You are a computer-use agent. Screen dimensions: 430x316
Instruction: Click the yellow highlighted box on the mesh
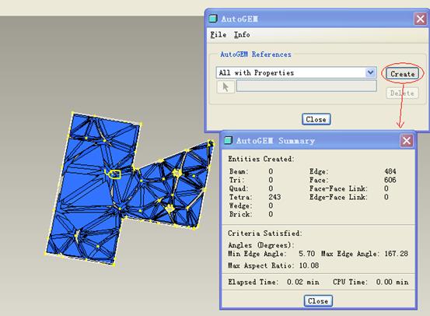[115, 174]
